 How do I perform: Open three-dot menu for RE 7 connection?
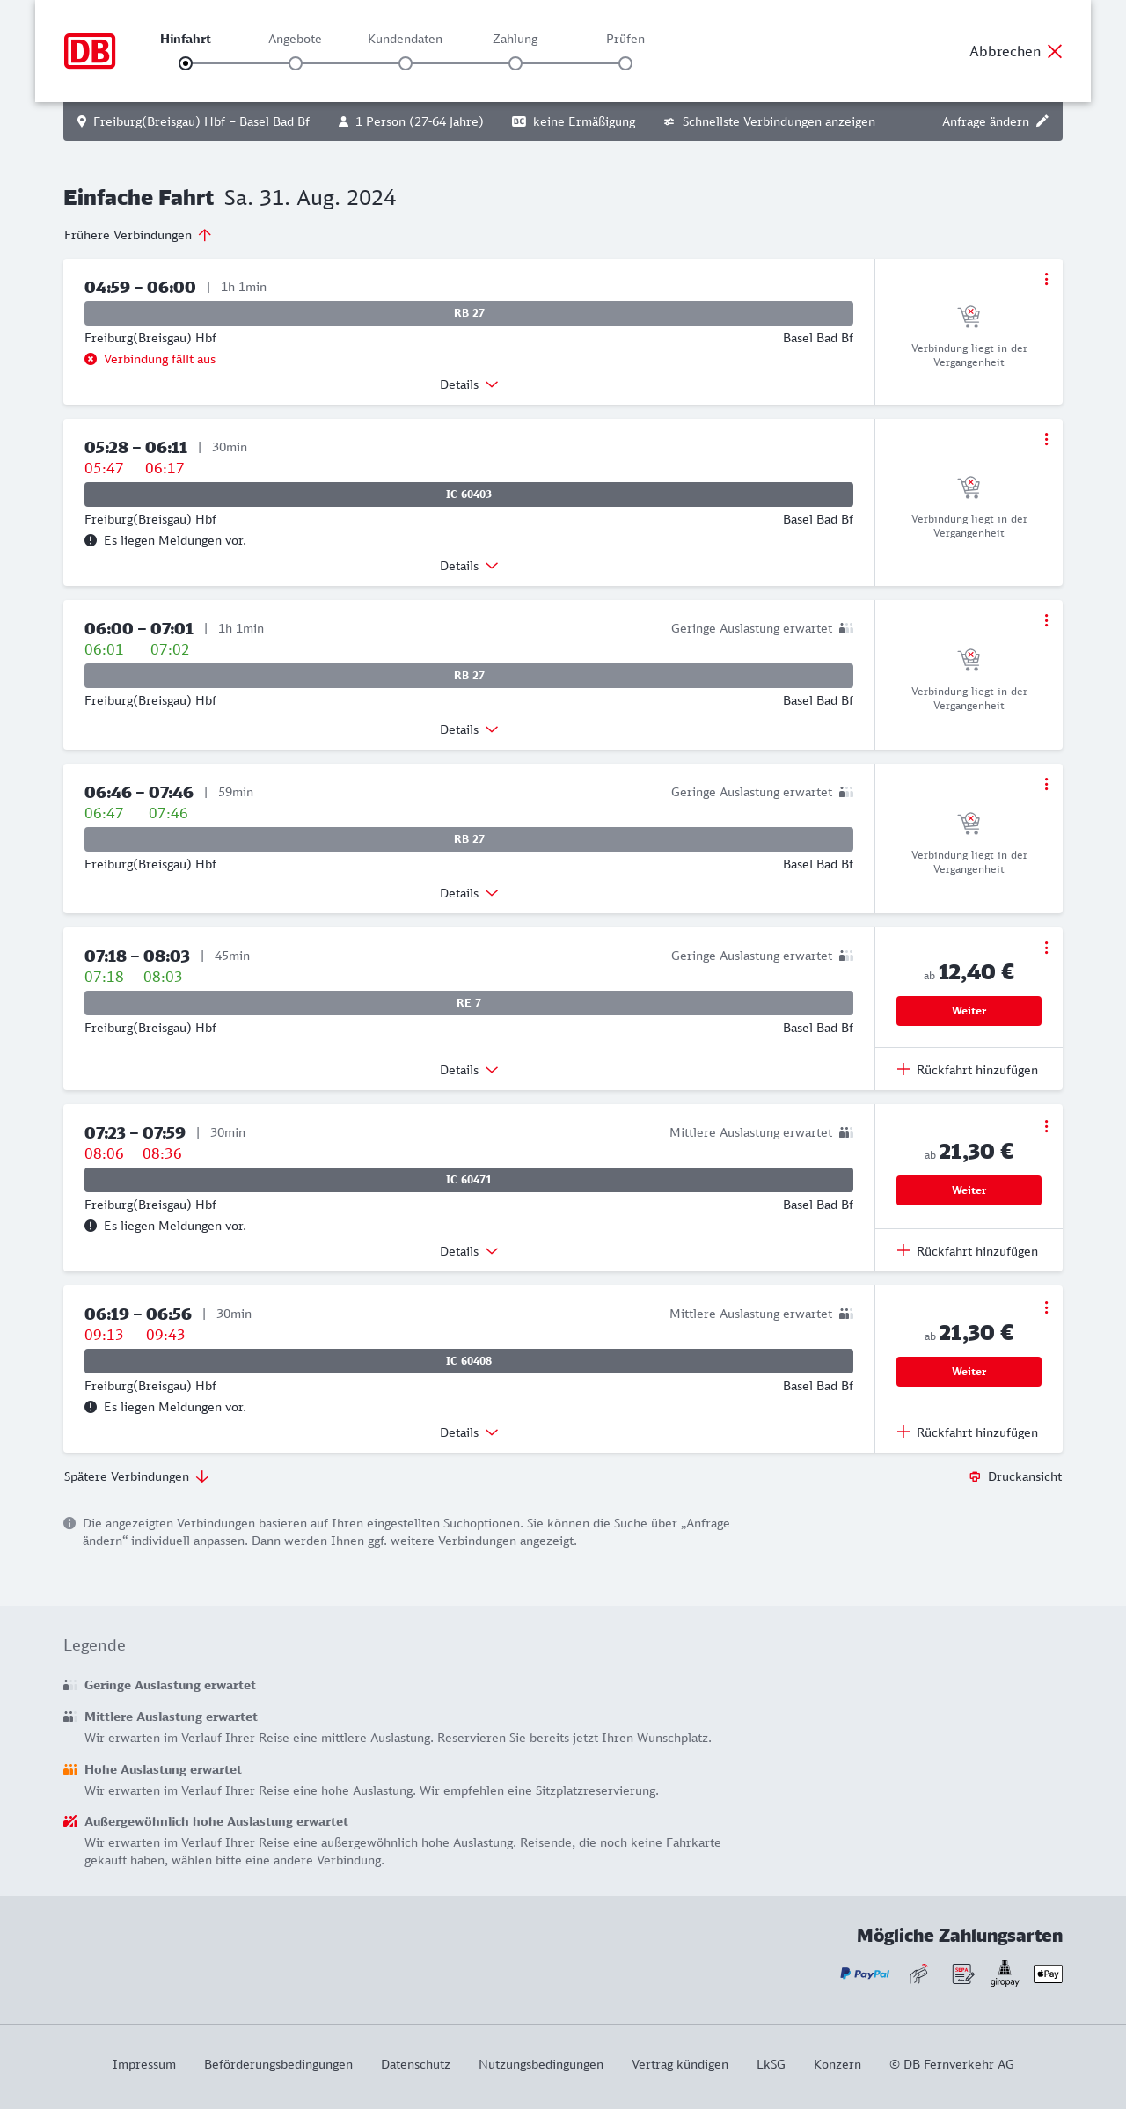(x=1046, y=948)
